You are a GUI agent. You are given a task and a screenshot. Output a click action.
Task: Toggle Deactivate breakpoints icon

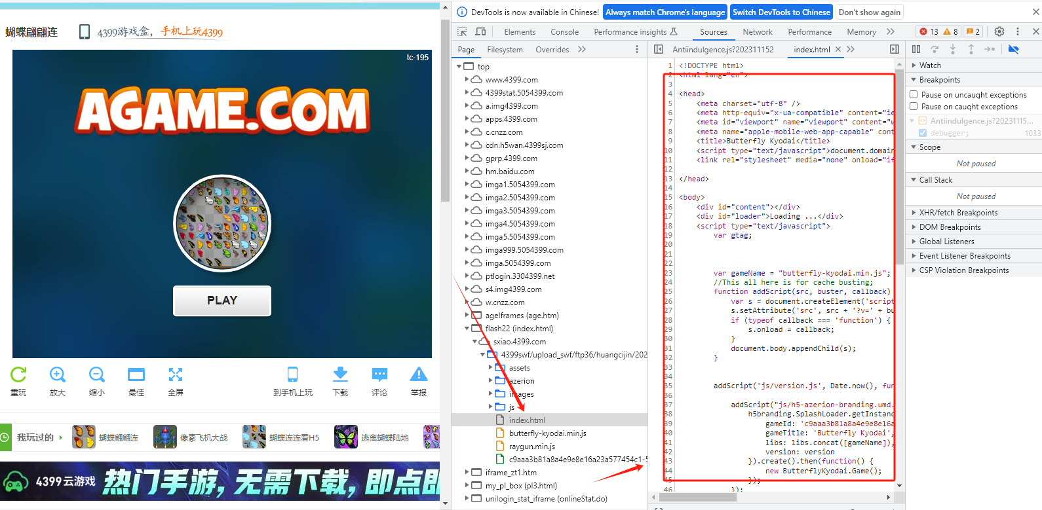[1013, 49]
